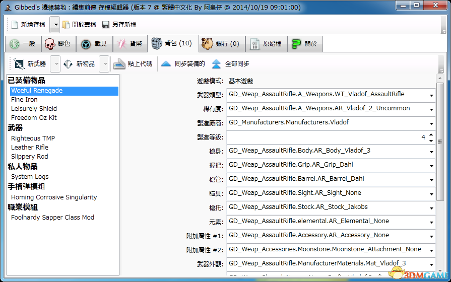This screenshot has height=282, width=451.
Task: Select Homing Corrosive Singularity grenade mod
Action: pos(54,197)
